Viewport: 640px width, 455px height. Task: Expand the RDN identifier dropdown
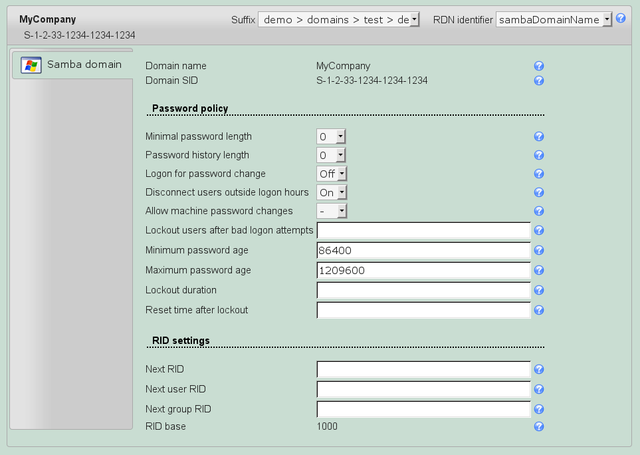(x=554, y=20)
